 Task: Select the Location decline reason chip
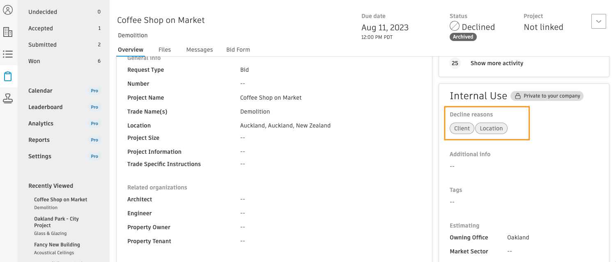[492, 128]
